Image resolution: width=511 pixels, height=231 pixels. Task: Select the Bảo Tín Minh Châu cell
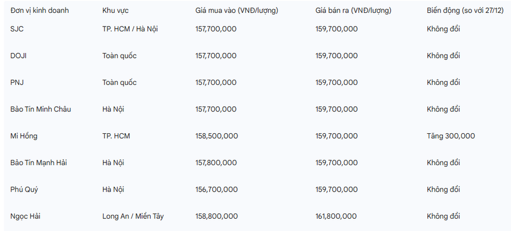point(40,109)
